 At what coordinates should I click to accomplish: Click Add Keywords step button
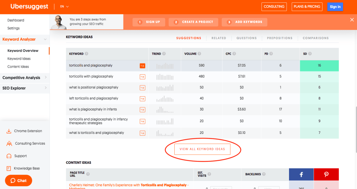(244, 22)
